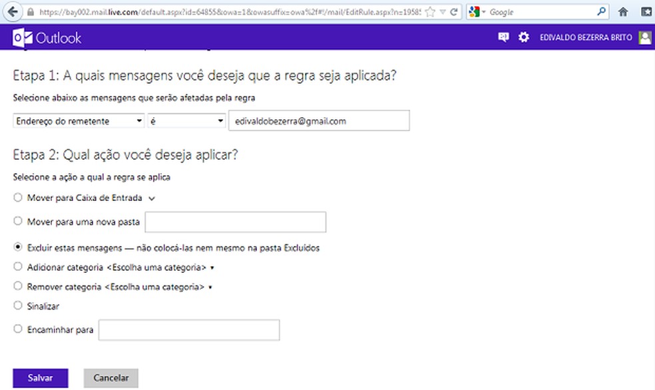Open the Remover categoria category dropdown

(158, 288)
